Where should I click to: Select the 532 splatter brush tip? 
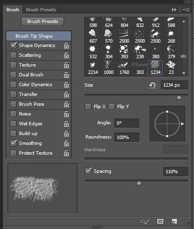(x=93, y=52)
